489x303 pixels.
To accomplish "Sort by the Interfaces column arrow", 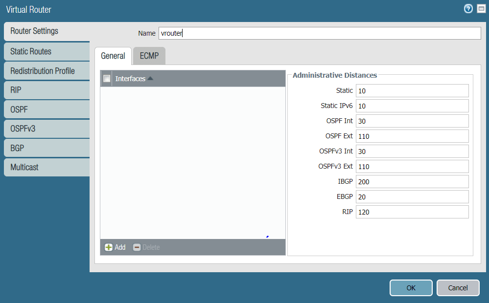I will click(150, 79).
